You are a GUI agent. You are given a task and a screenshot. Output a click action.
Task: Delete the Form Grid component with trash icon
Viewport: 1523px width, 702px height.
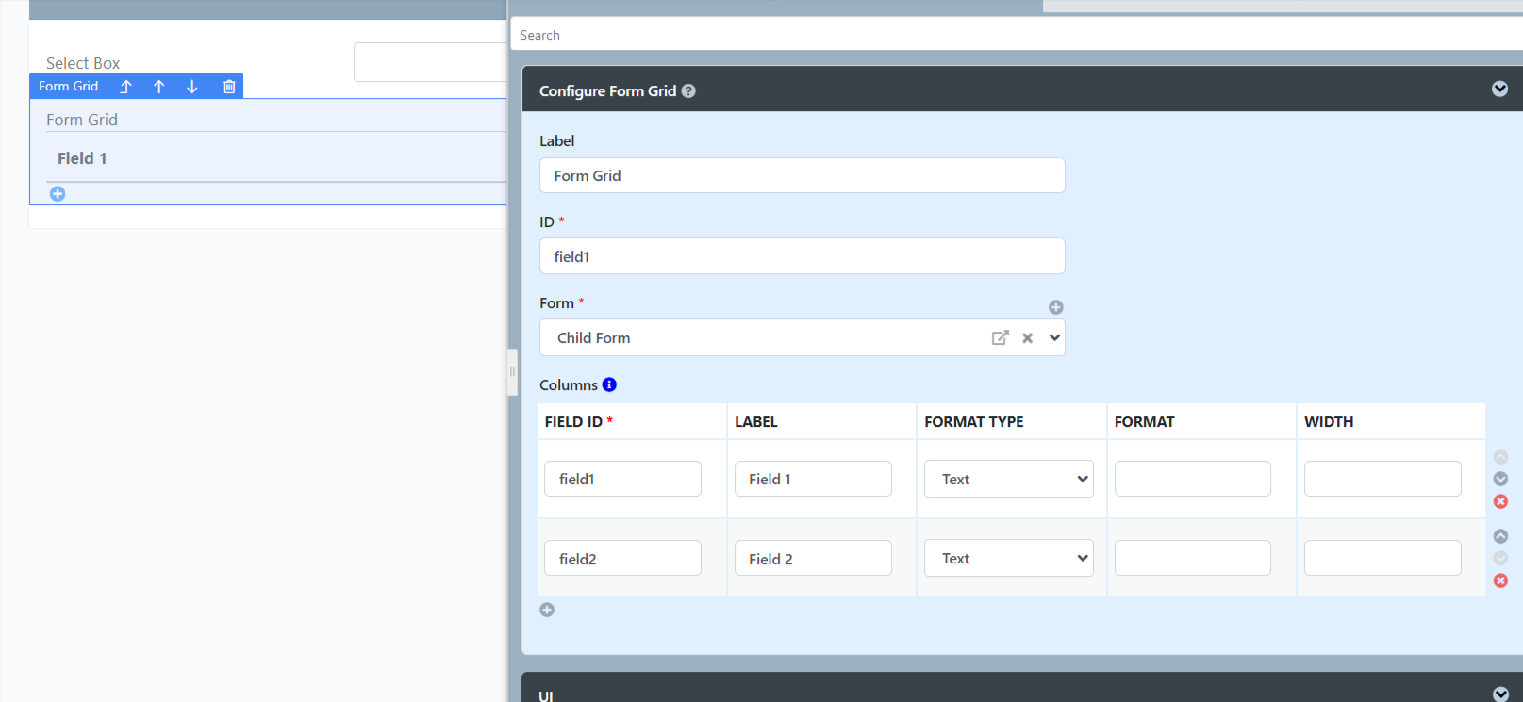pos(228,87)
